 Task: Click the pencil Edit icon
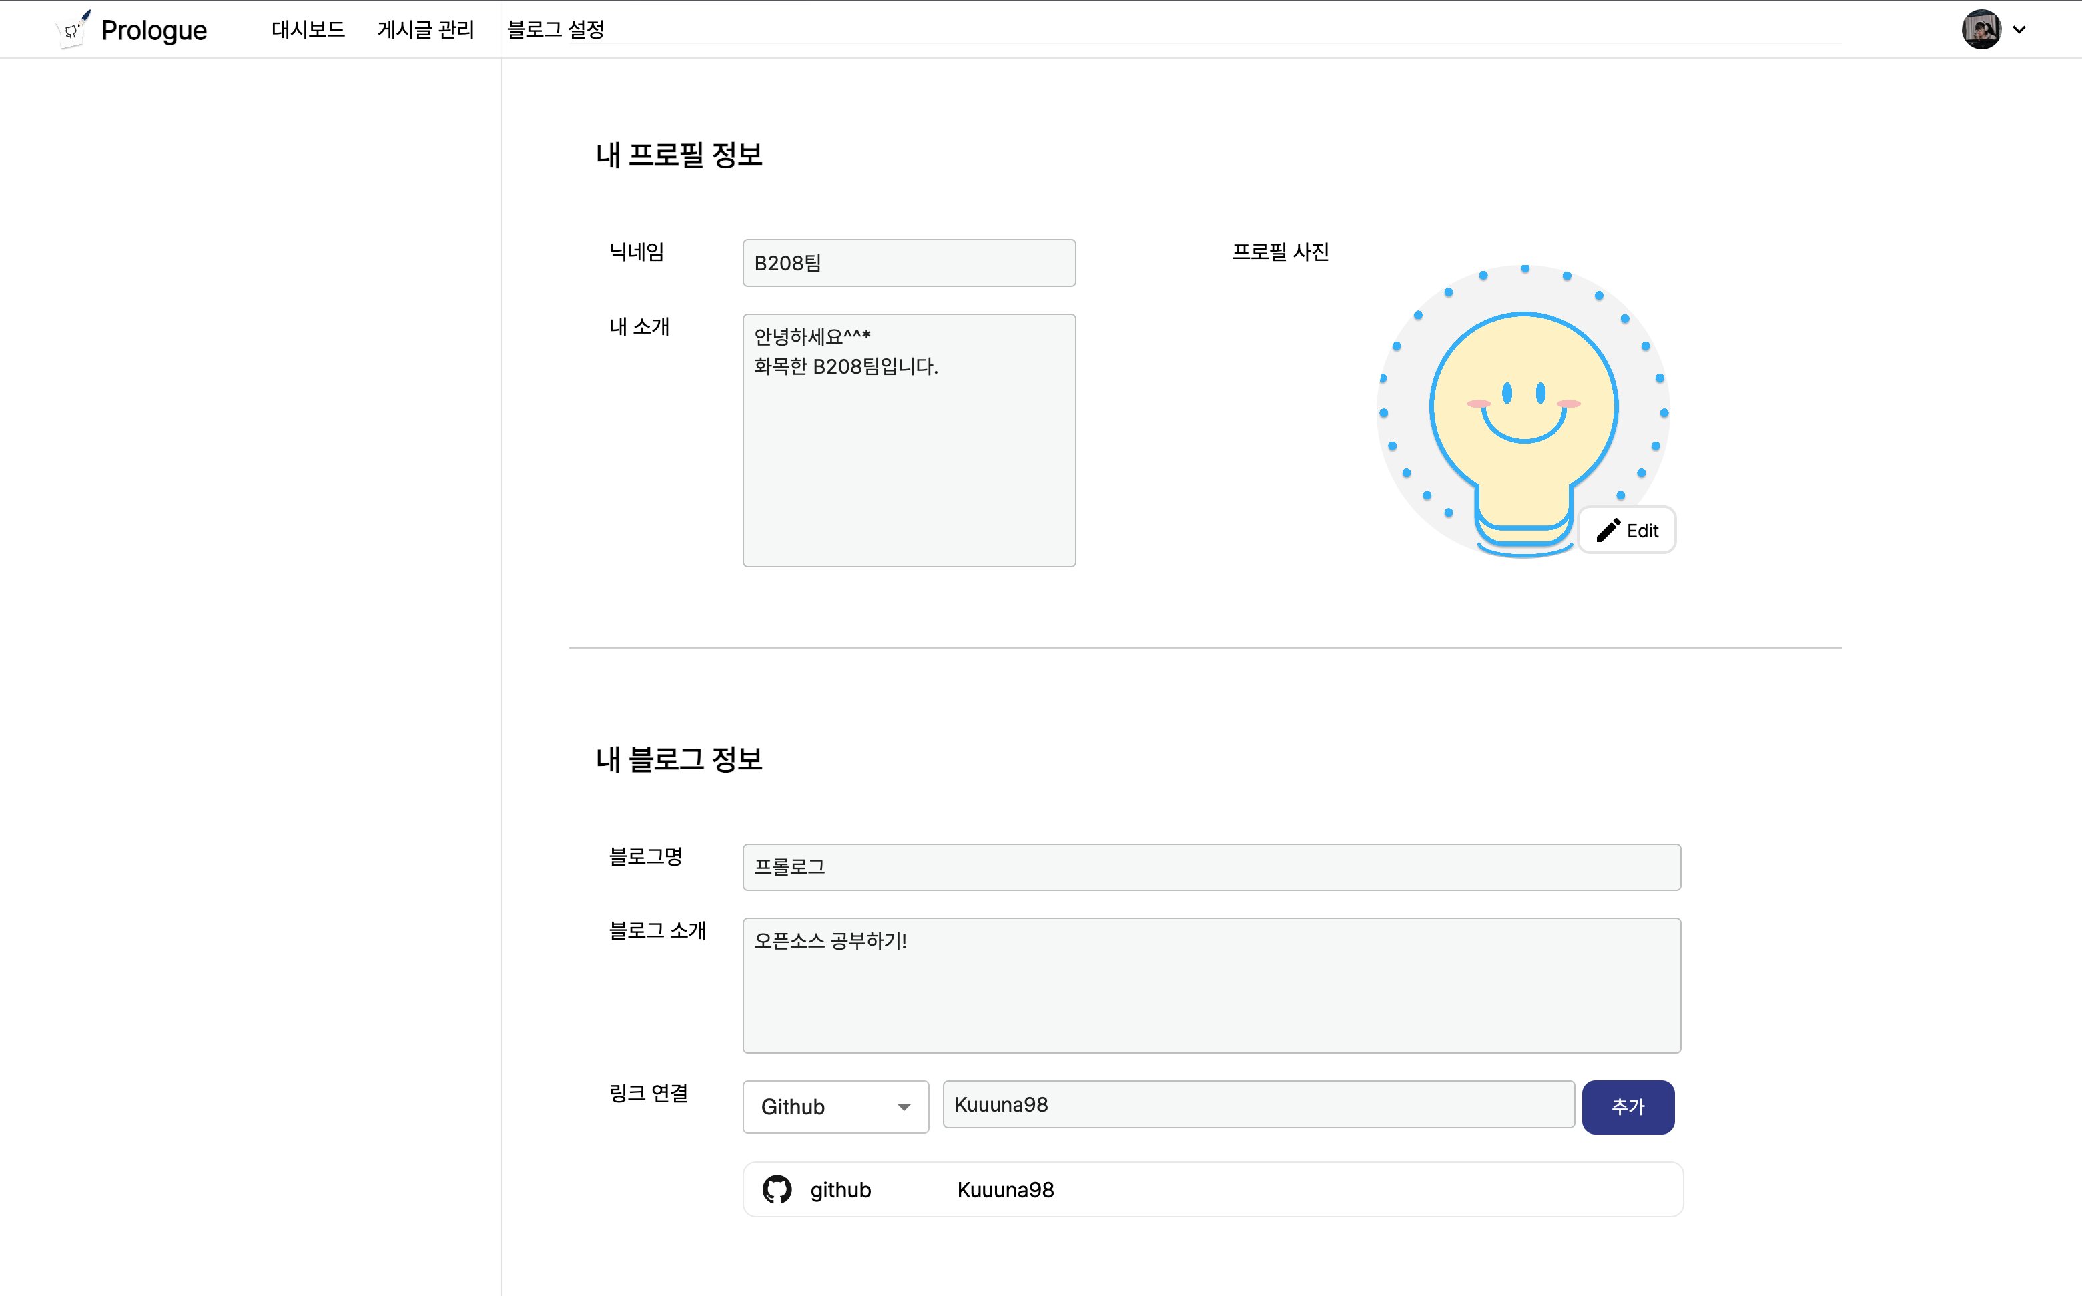point(1608,531)
